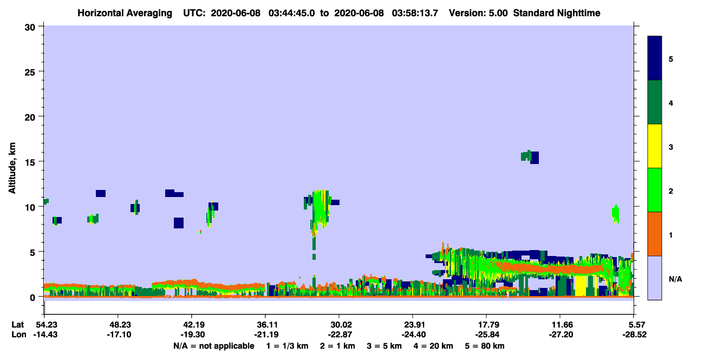This screenshot has height=361, width=704.
Task: Click the colorbar label 3
Action: (671, 147)
